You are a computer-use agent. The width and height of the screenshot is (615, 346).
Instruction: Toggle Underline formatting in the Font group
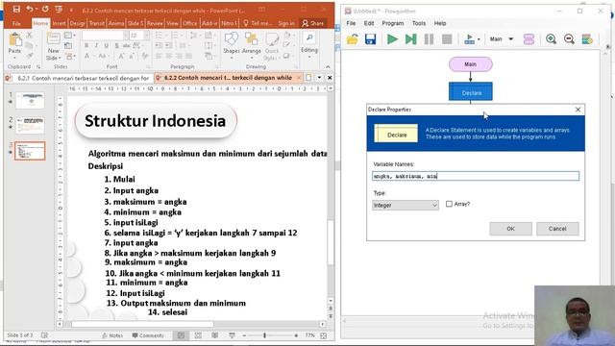(x=106, y=46)
